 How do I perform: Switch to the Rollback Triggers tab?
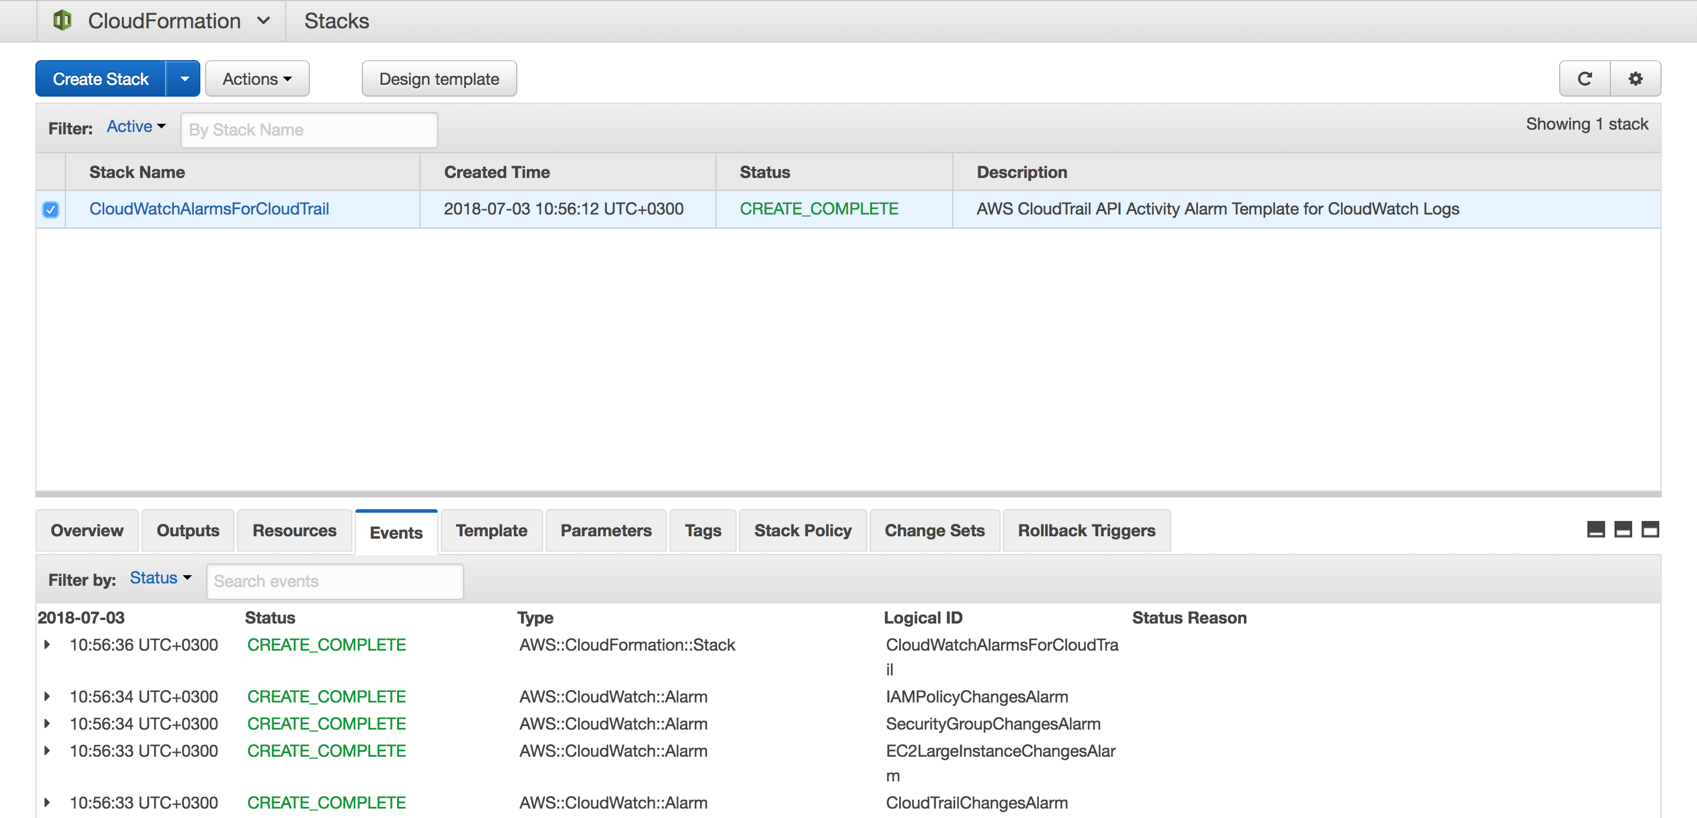(x=1085, y=530)
